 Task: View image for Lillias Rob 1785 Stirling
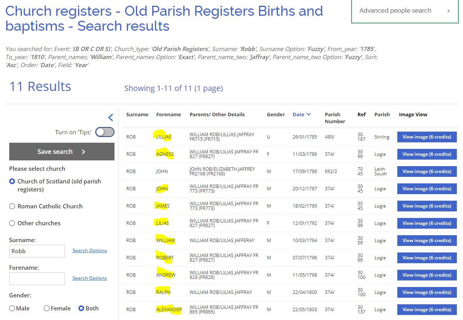click(x=426, y=137)
